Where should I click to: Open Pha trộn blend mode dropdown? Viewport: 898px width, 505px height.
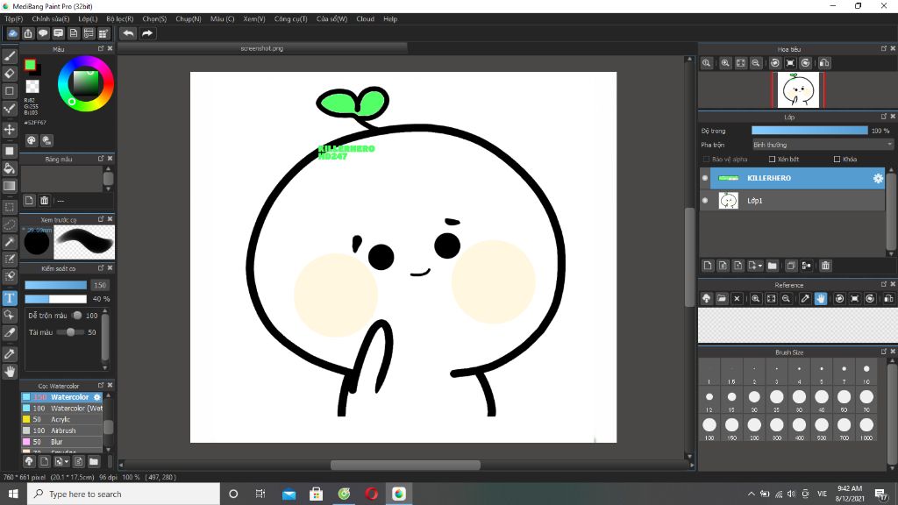823,145
